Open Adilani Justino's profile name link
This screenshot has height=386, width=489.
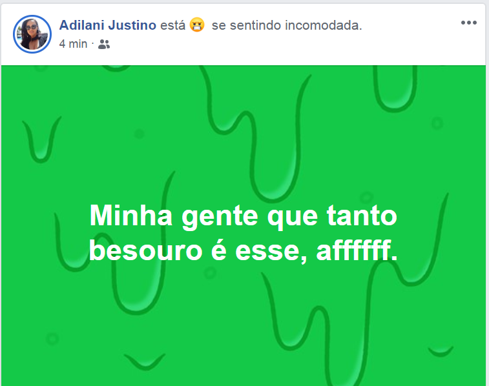[x=108, y=25]
